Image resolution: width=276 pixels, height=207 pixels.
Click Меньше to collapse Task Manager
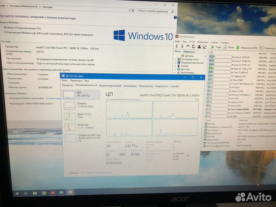click(74, 173)
